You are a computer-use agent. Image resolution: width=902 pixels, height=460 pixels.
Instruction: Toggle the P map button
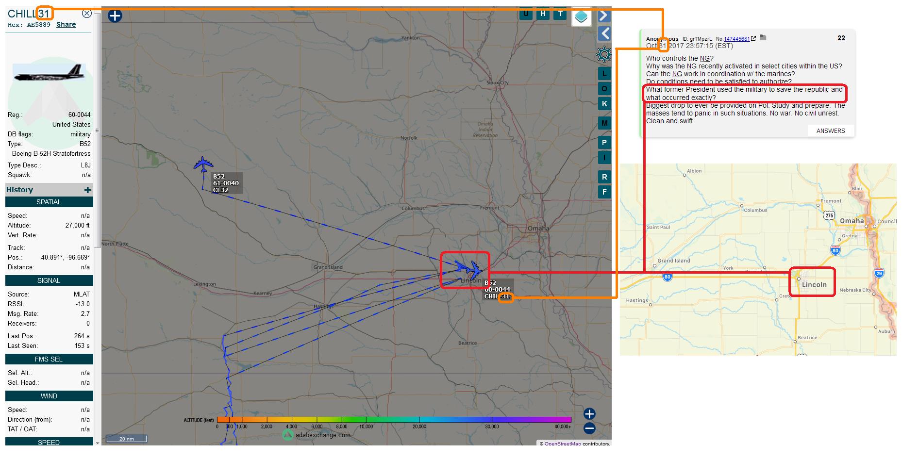[604, 143]
